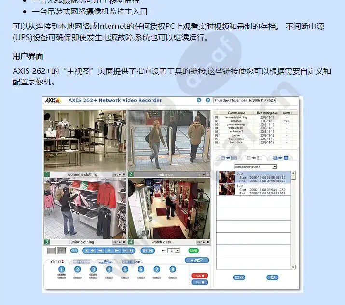
Task: Click the blue back arrow icon in AXIS header
Action: [x=199, y=100]
